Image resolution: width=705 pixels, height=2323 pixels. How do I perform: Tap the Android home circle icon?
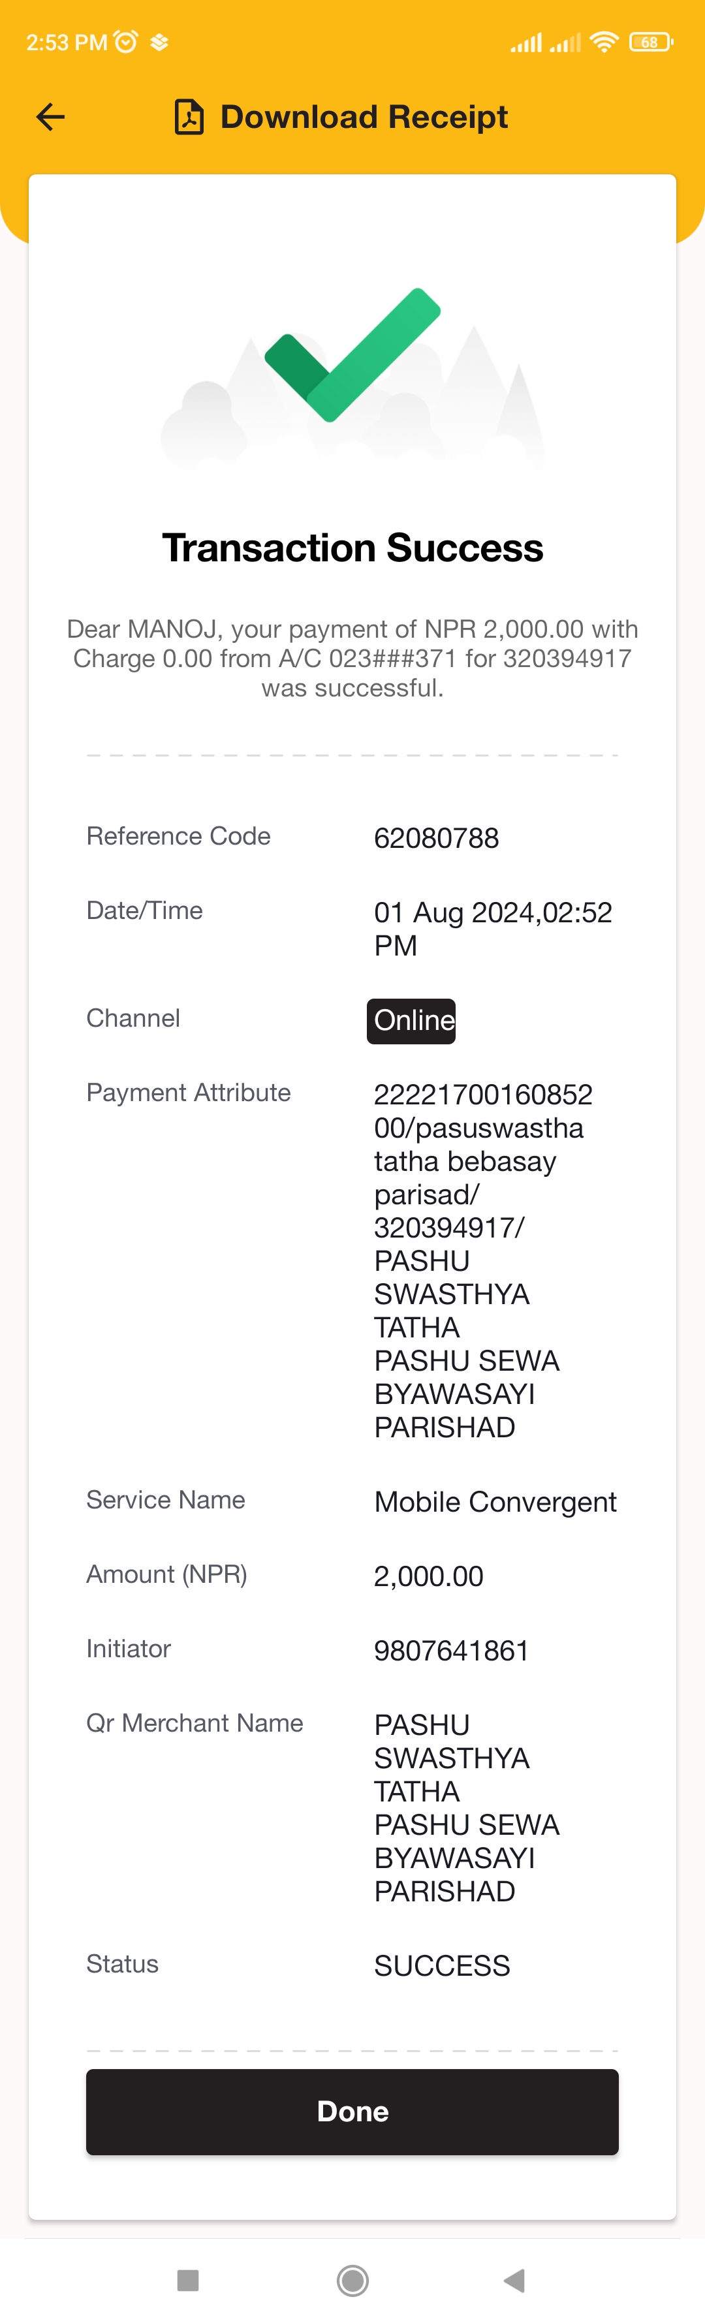click(x=352, y=2281)
